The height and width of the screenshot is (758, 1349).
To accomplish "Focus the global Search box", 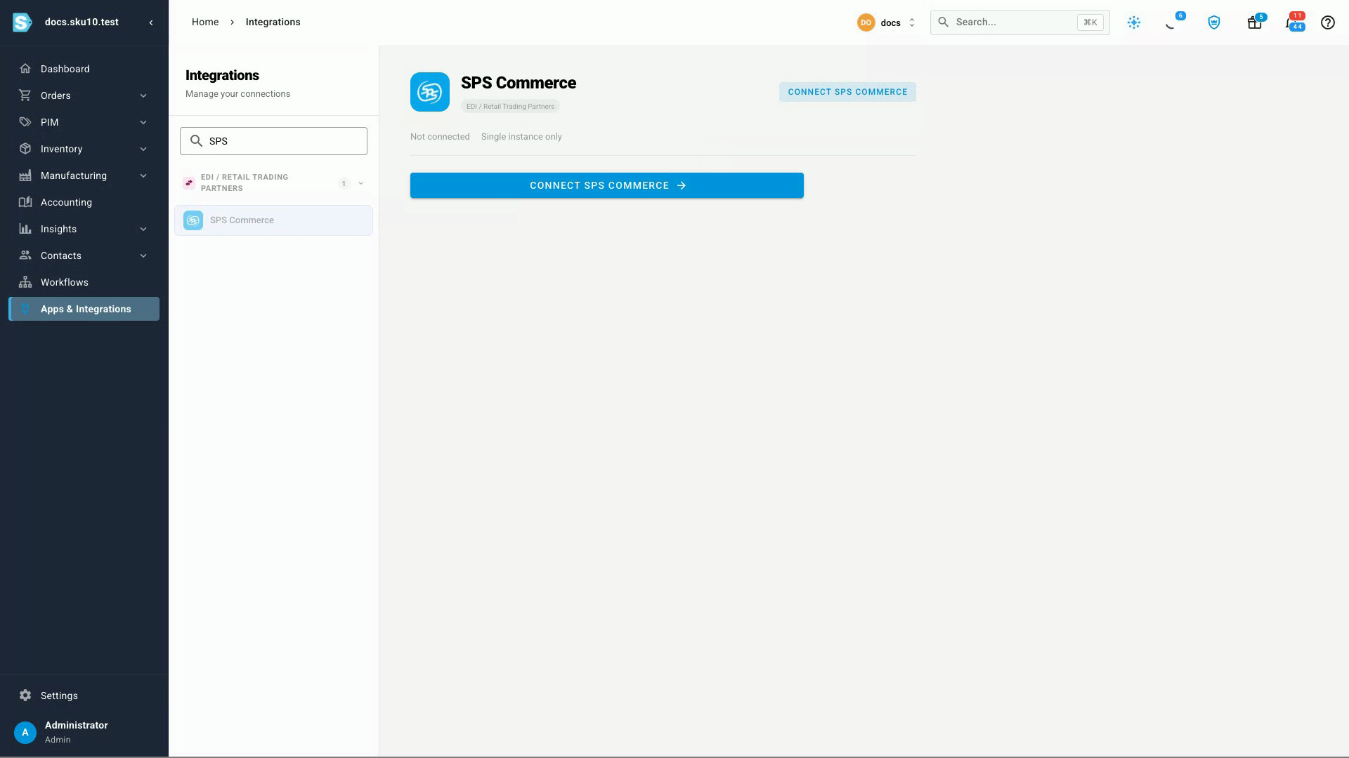I will point(1020,22).
